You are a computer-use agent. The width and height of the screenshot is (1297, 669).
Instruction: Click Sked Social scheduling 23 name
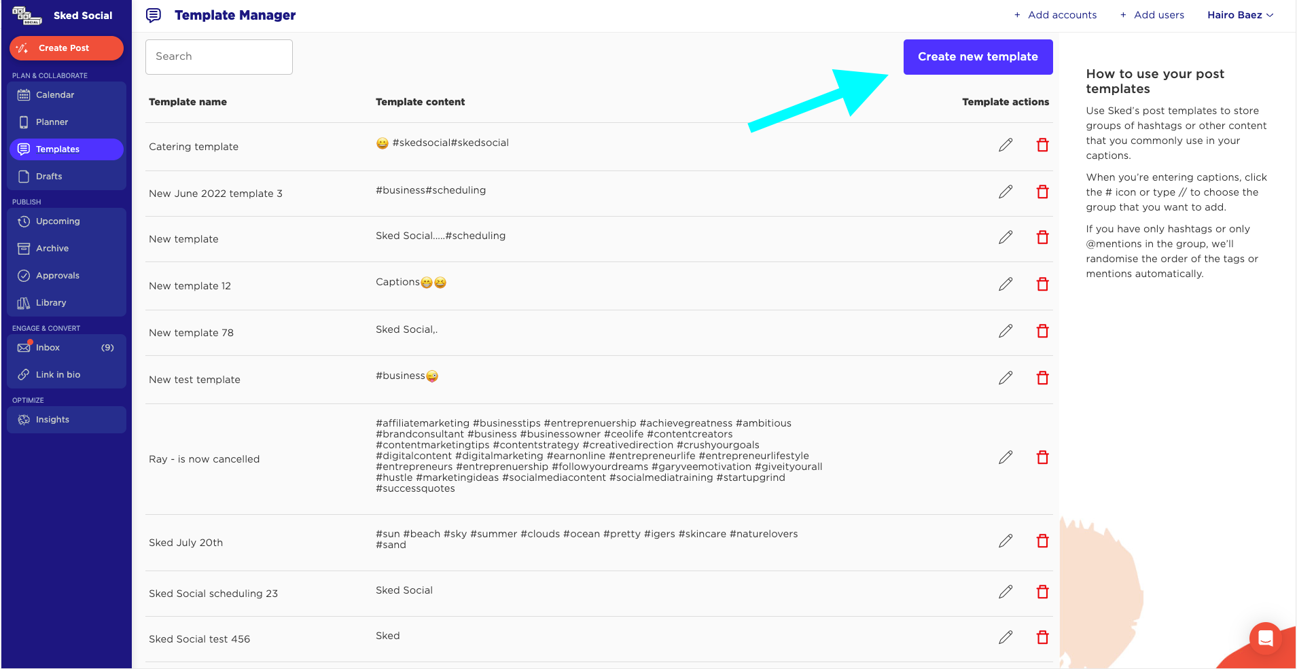point(213,594)
